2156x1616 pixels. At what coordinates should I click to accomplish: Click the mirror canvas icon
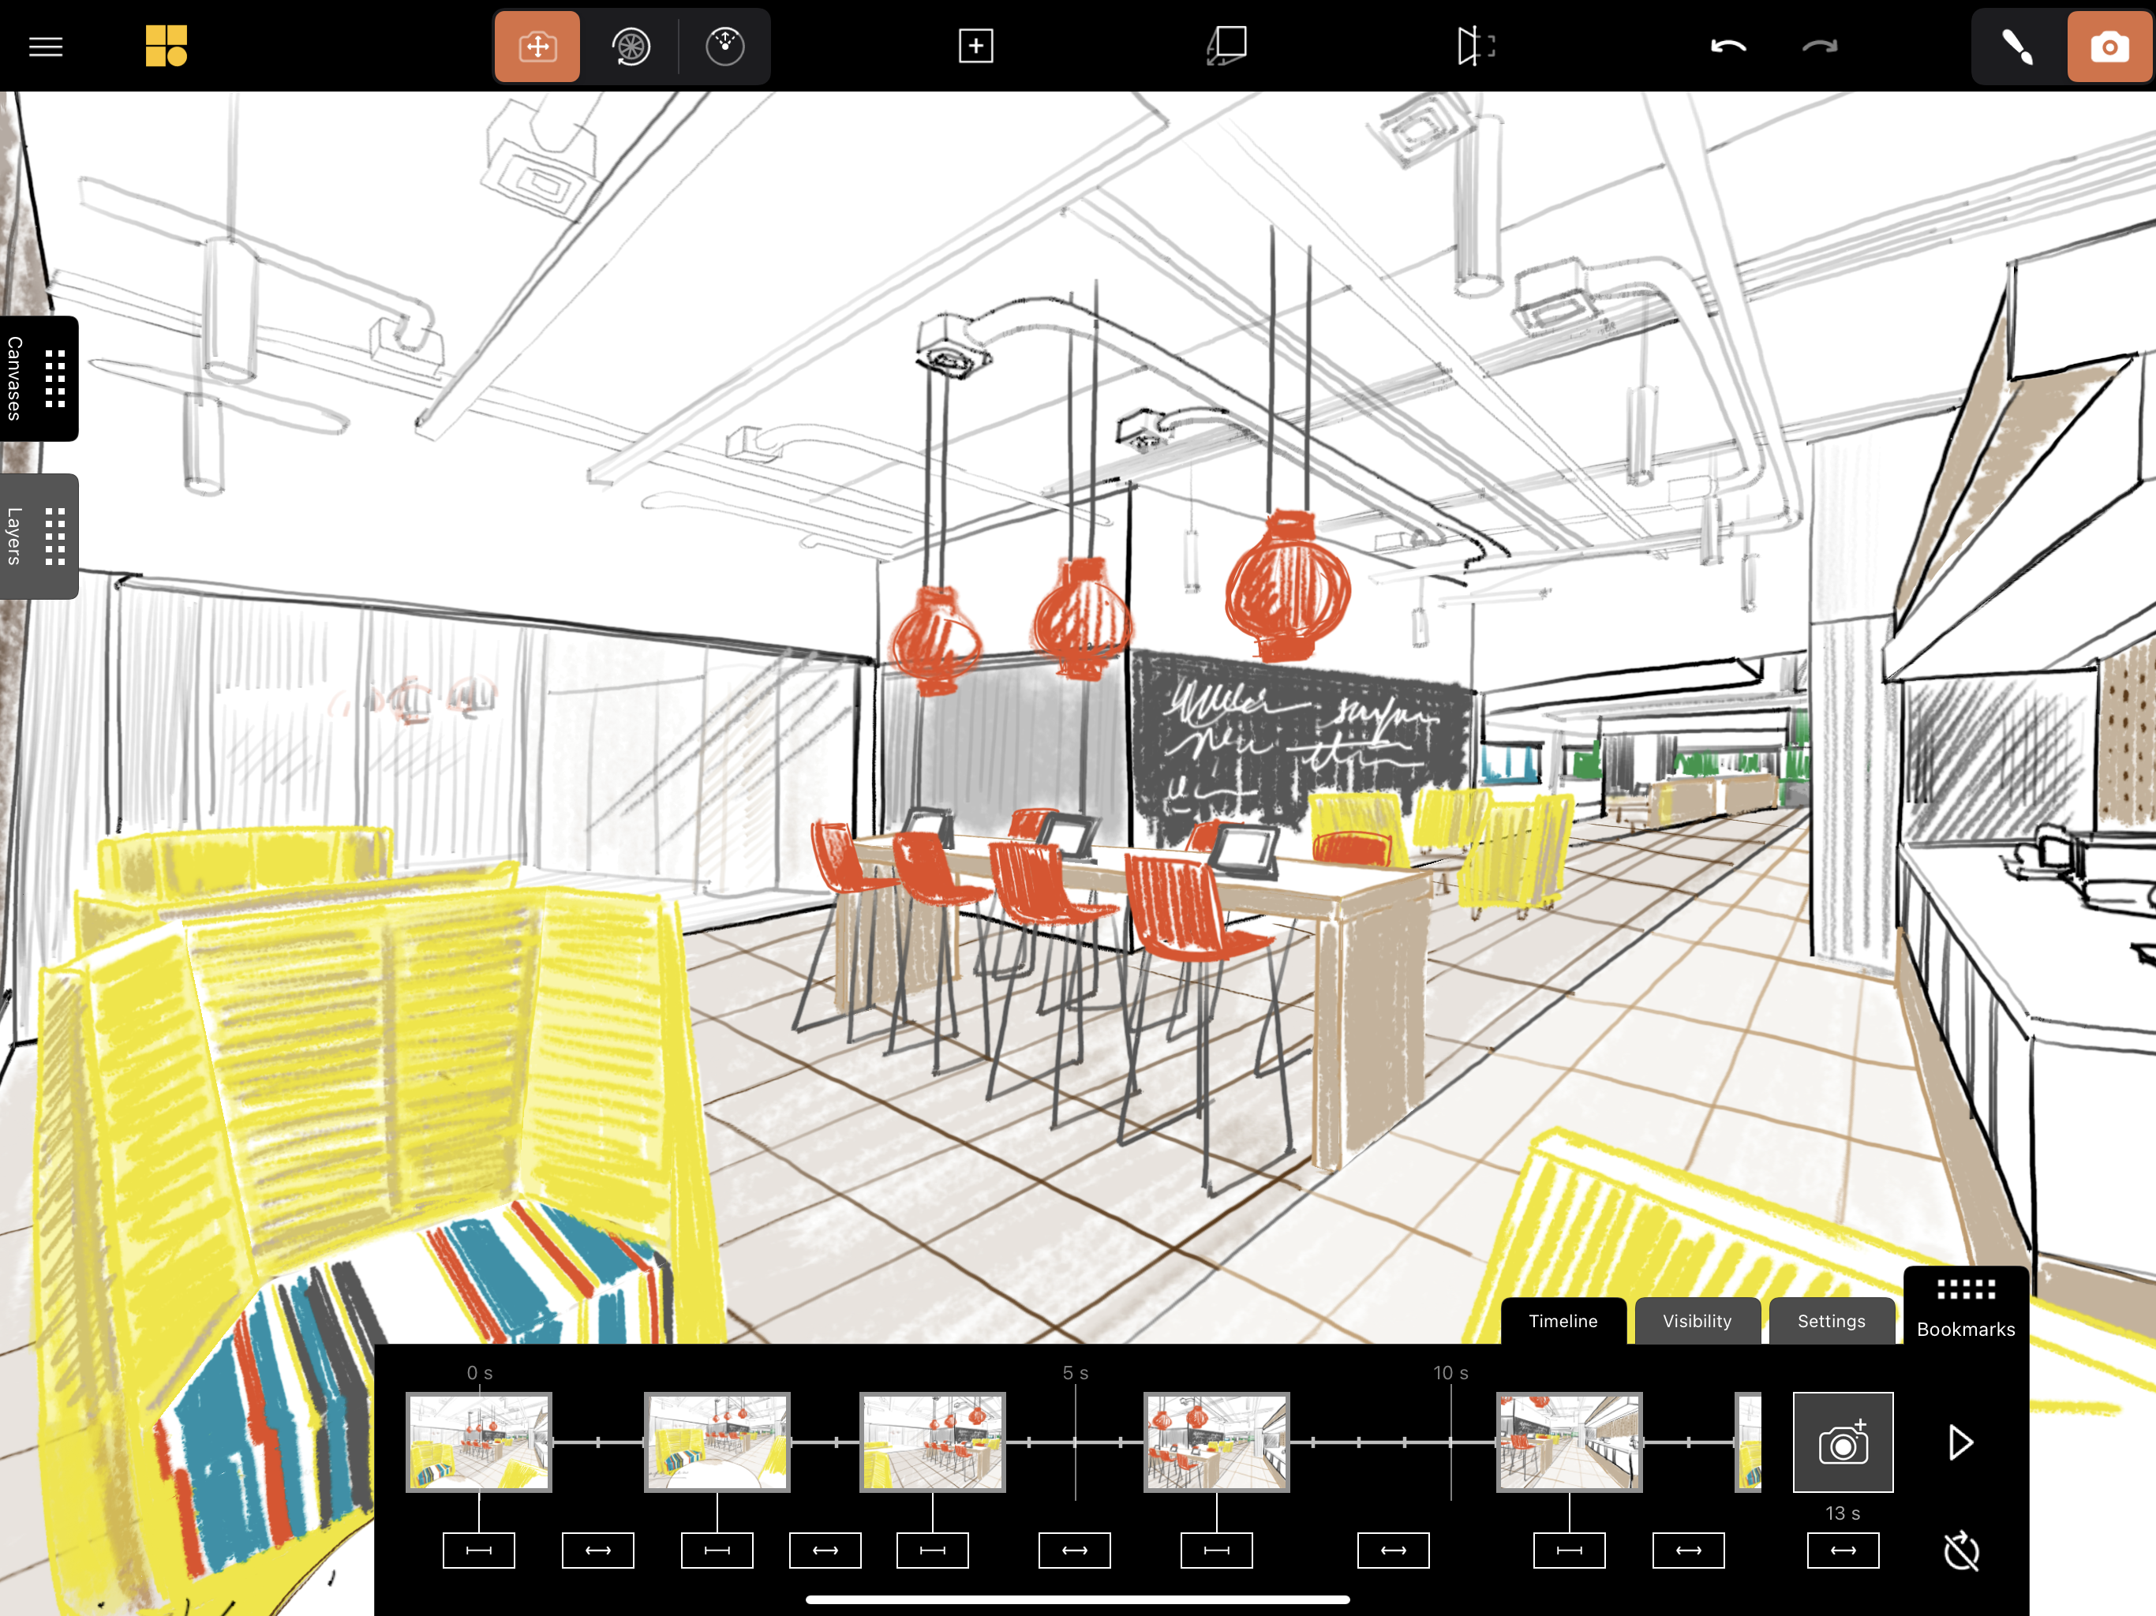click(x=1475, y=46)
